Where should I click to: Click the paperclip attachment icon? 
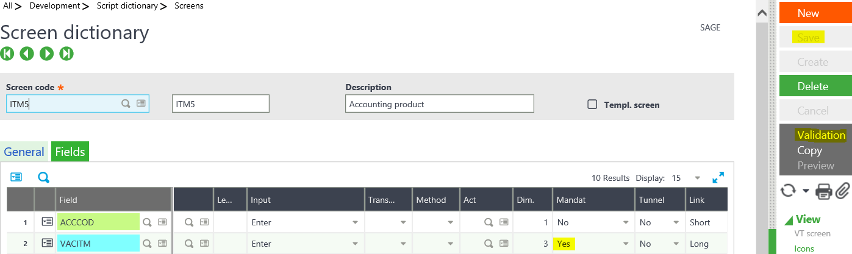[x=843, y=191]
